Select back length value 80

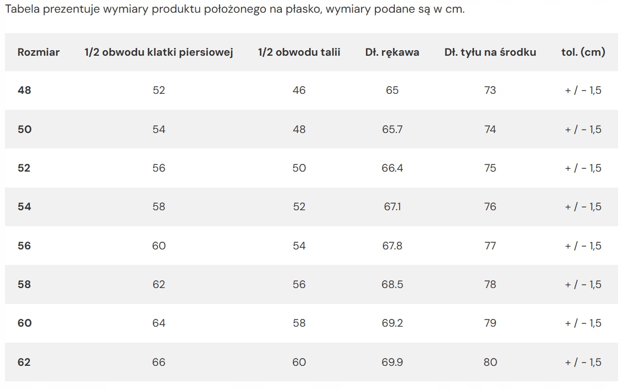click(490, 362)
